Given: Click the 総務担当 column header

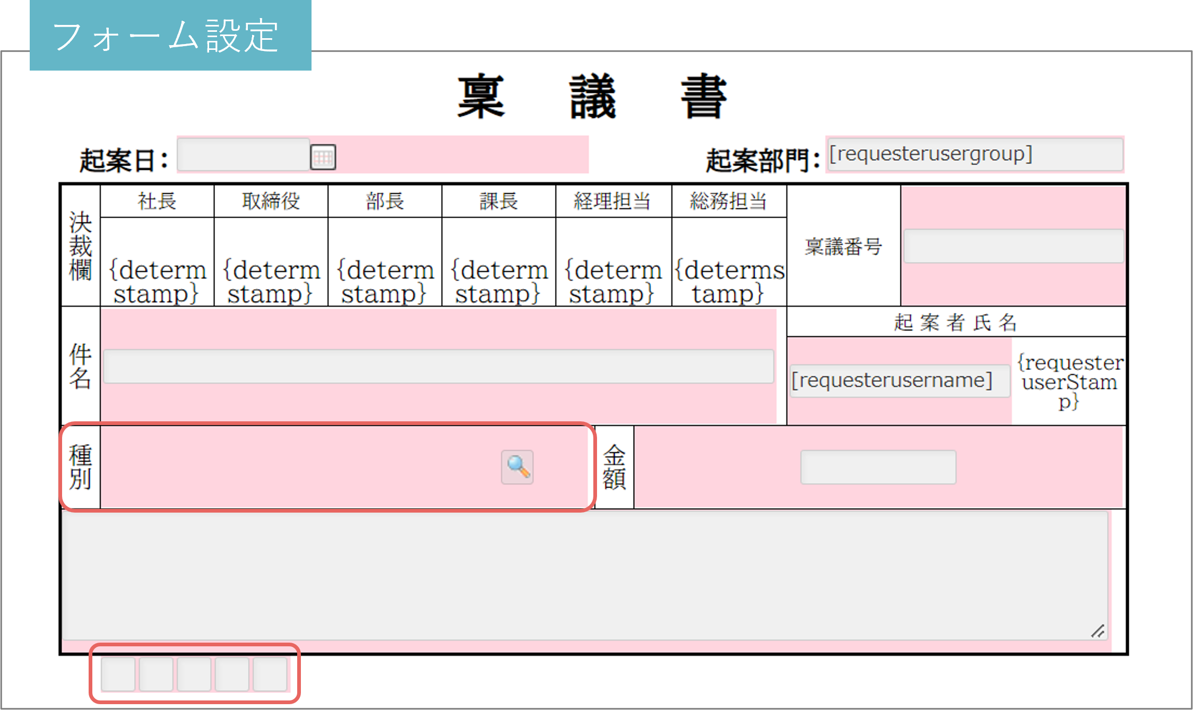Looking at the screenshot, I should [x=729, y=201].
